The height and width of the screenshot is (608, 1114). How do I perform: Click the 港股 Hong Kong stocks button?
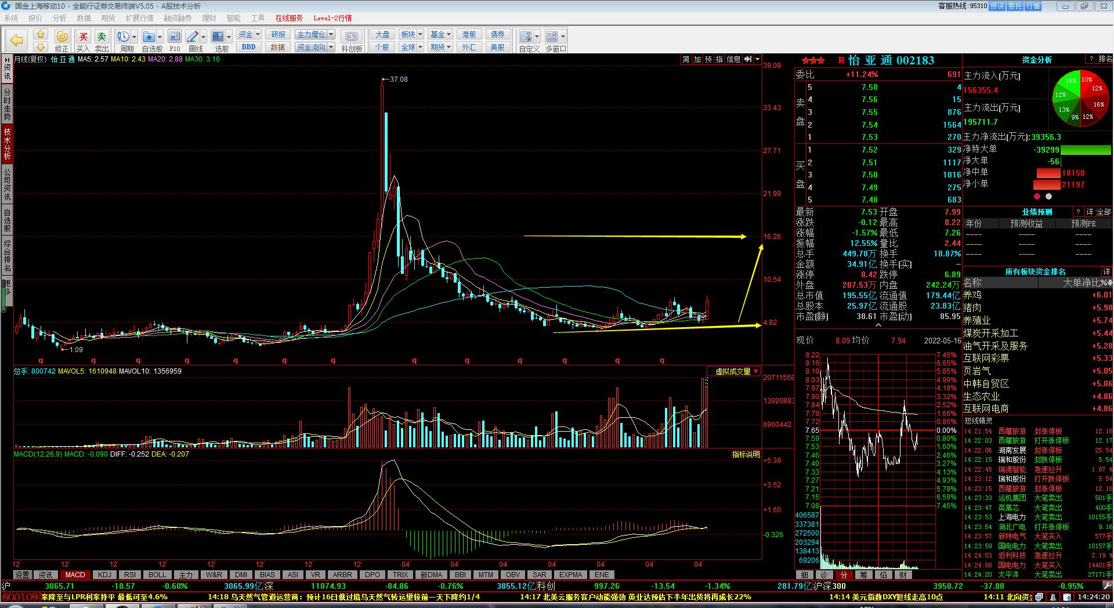[x=469, y=34]
